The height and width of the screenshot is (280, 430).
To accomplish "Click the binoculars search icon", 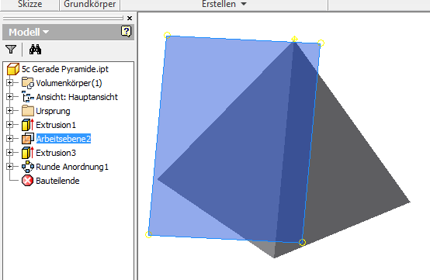I will tap(35, 50).
